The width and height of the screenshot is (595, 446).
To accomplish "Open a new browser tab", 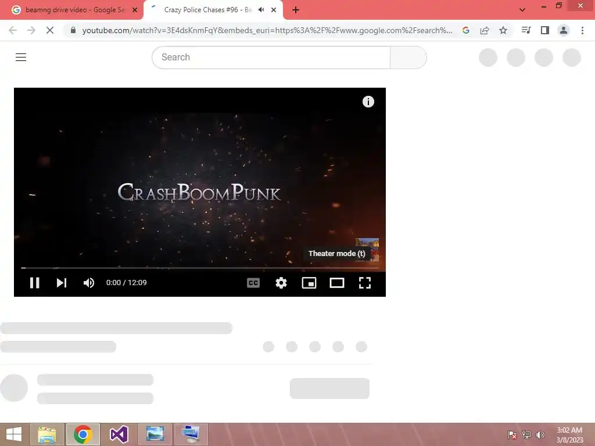I will 296,10.
